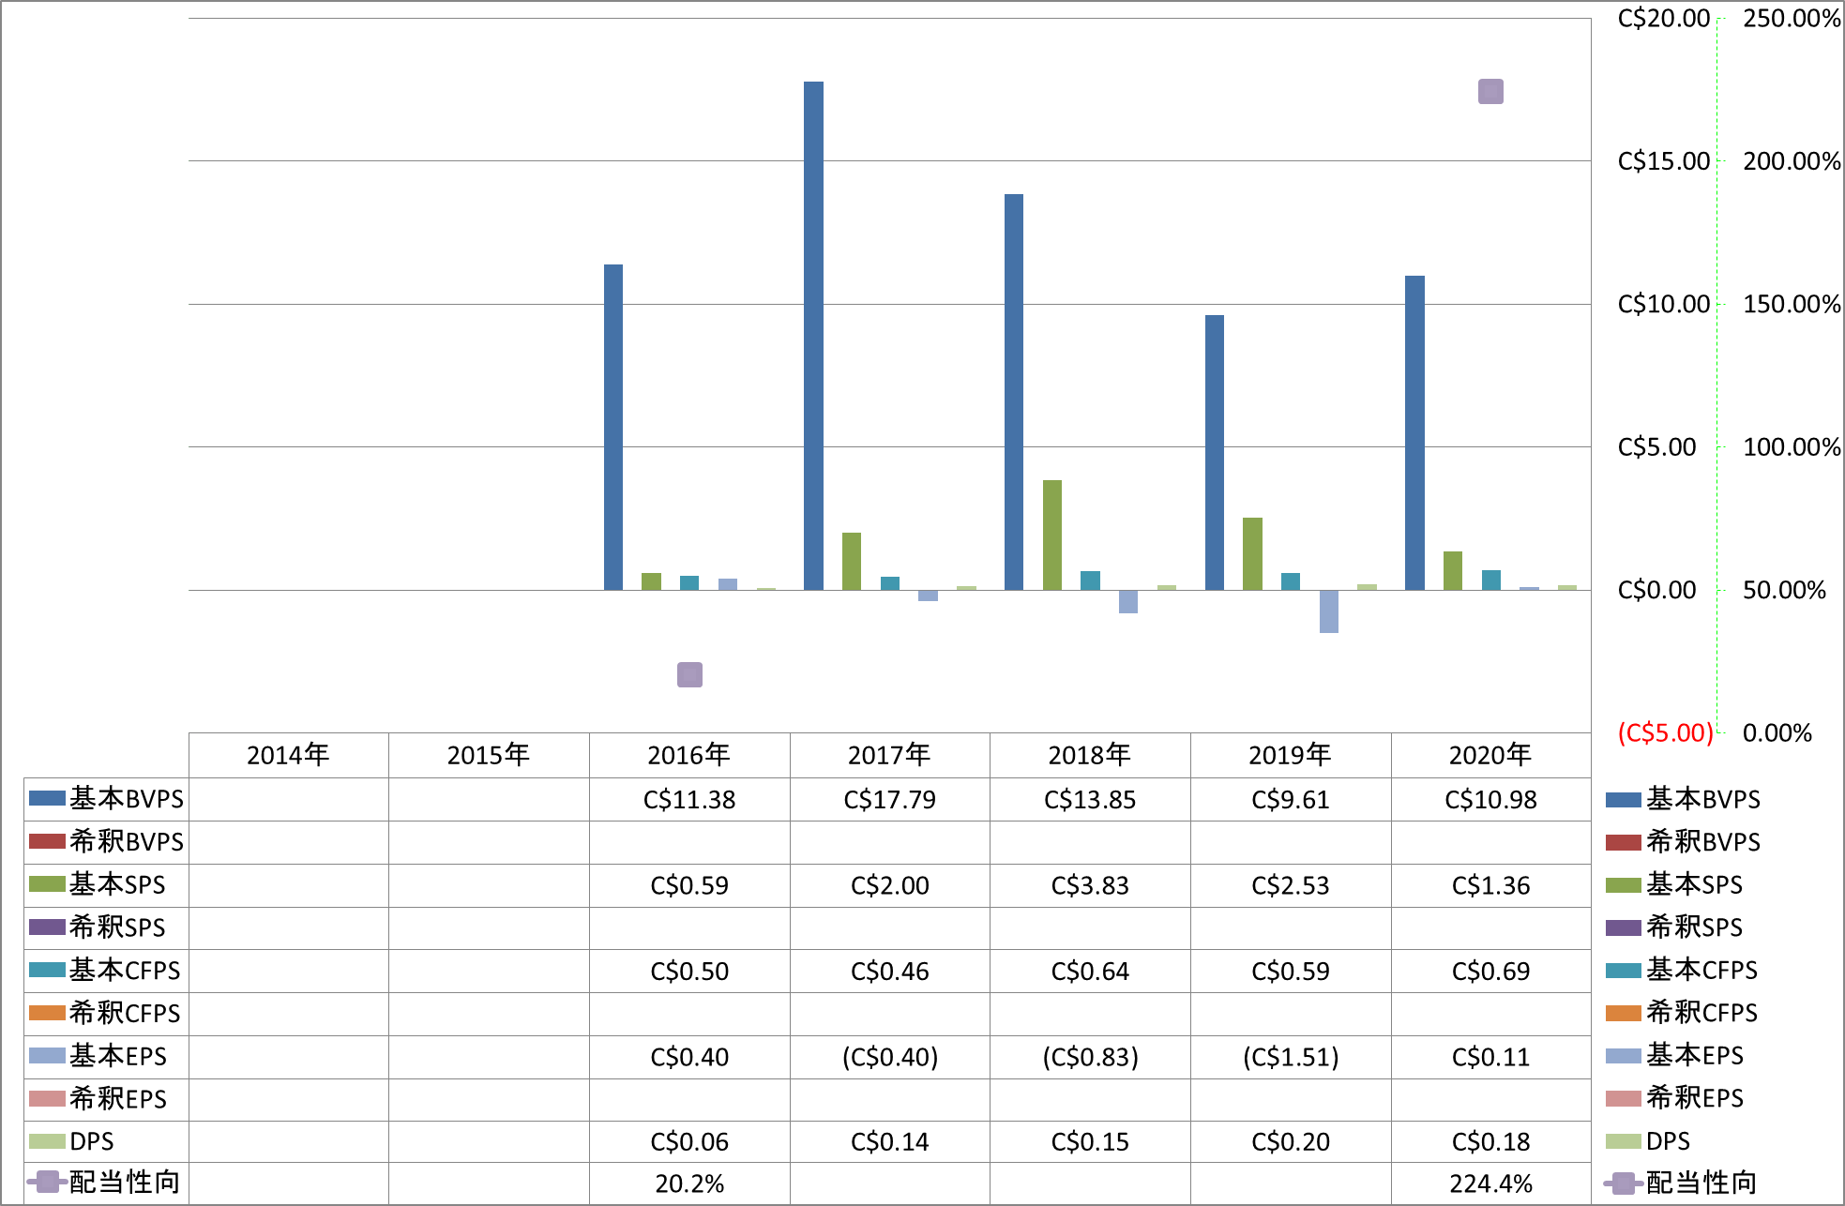Select the 希釈CFPS label in the right legend
The image size is (1845, 1206).
coord(1701,1012)
